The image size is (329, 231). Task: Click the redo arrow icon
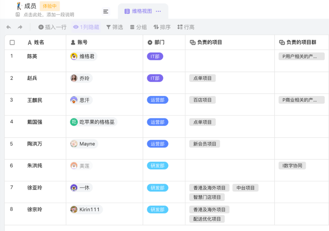(20, 27)
